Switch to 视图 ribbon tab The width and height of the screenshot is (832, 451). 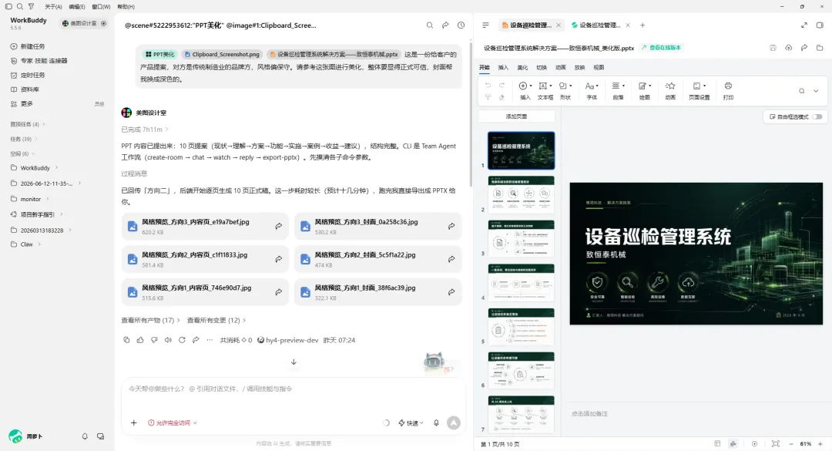coord(599,68)
